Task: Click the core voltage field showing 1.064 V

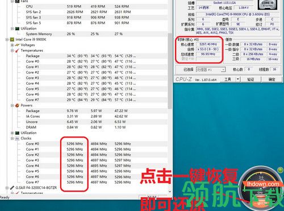Action: tap(244, 8)
